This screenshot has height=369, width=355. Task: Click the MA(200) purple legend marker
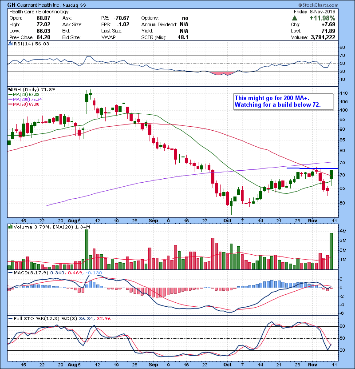(10, 99)
